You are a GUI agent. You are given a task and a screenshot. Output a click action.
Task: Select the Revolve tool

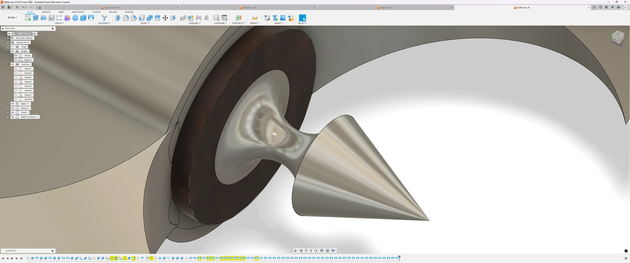(44, 18)
